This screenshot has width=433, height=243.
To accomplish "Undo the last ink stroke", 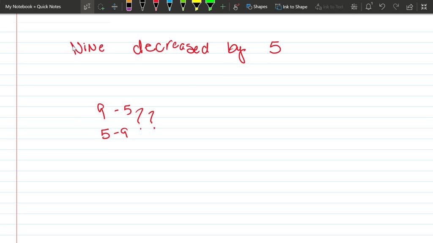I will click(382, 6).
